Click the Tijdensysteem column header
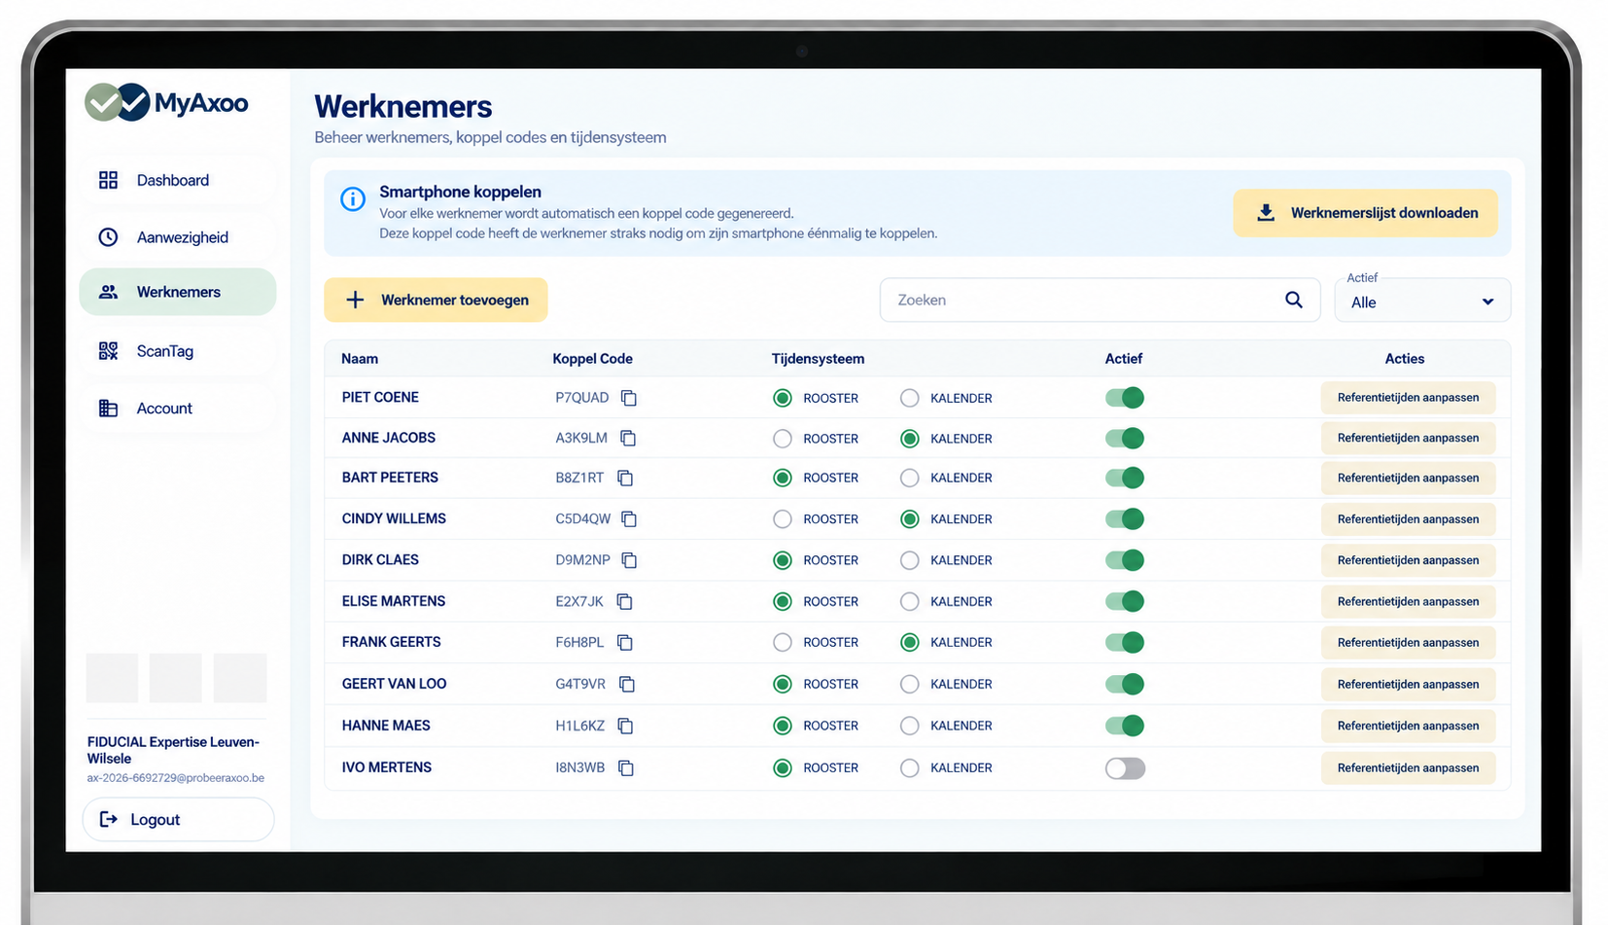The image size is (1608, 925). (x=818, y=359)
